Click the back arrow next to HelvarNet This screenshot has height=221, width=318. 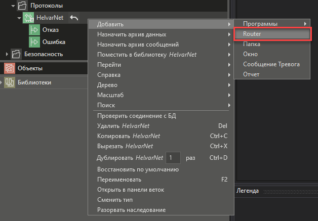(74, 18)
